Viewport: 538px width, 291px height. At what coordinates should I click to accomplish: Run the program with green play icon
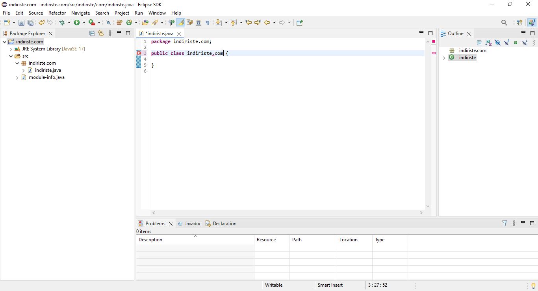(77, 22)
